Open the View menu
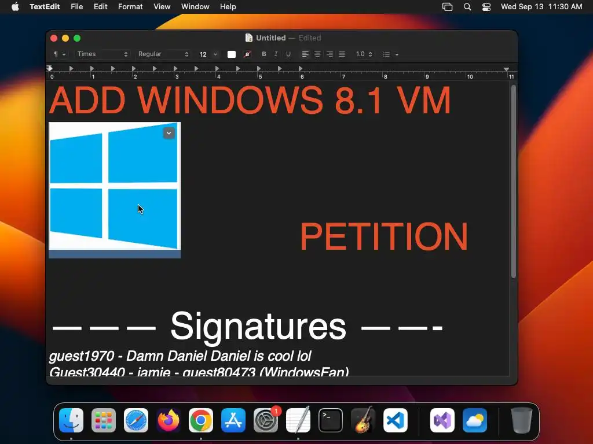This screenshot has width=593, height=444. pyautogui.click(x=162, y=7)
